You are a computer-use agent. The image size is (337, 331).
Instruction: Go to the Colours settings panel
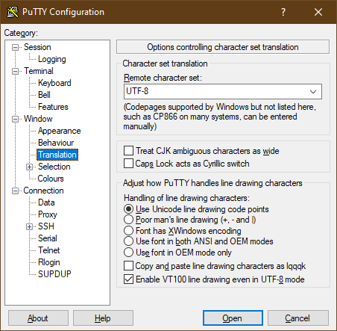tap(51, 179)
